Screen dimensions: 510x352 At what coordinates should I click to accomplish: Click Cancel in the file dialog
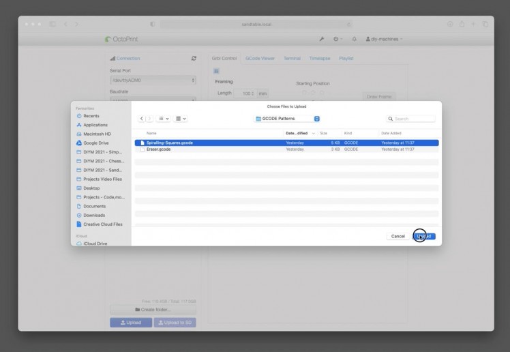tap(397, 236)
